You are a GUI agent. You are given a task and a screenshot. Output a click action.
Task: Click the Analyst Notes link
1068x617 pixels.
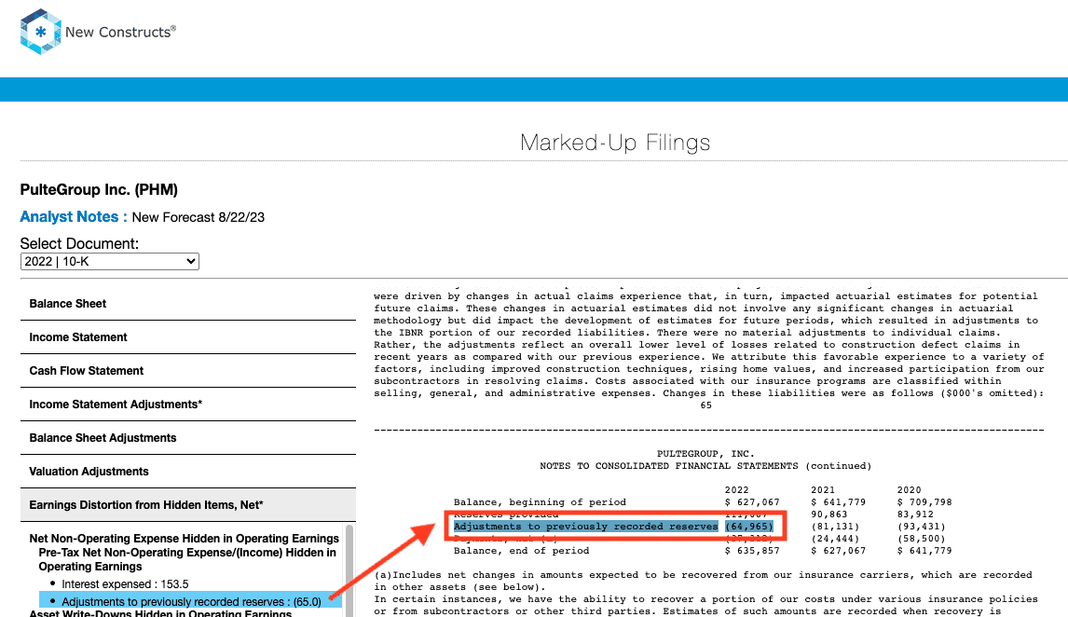pyautogui.click(x=74, y=216)
